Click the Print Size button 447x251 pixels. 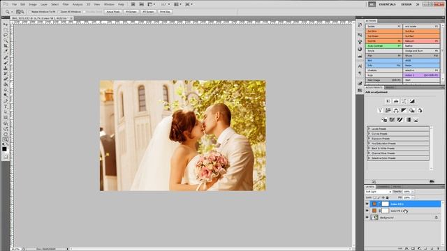click(x=165, y=12)
